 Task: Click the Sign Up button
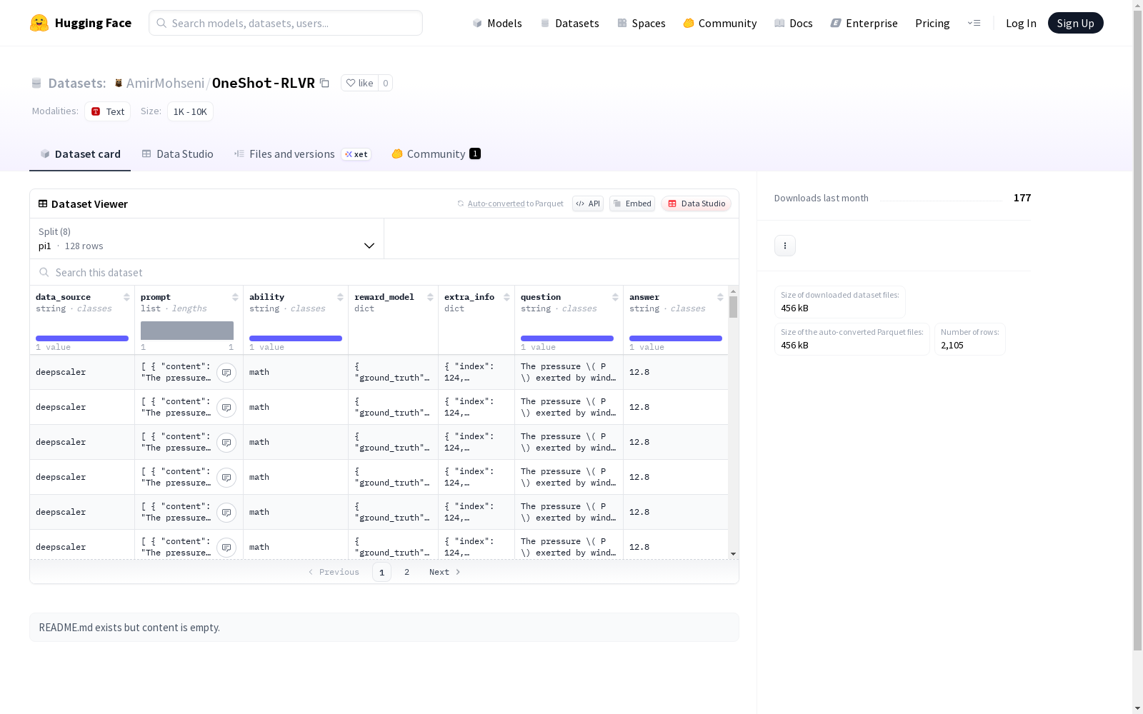pyautogui.click(x=1076, y=23)
